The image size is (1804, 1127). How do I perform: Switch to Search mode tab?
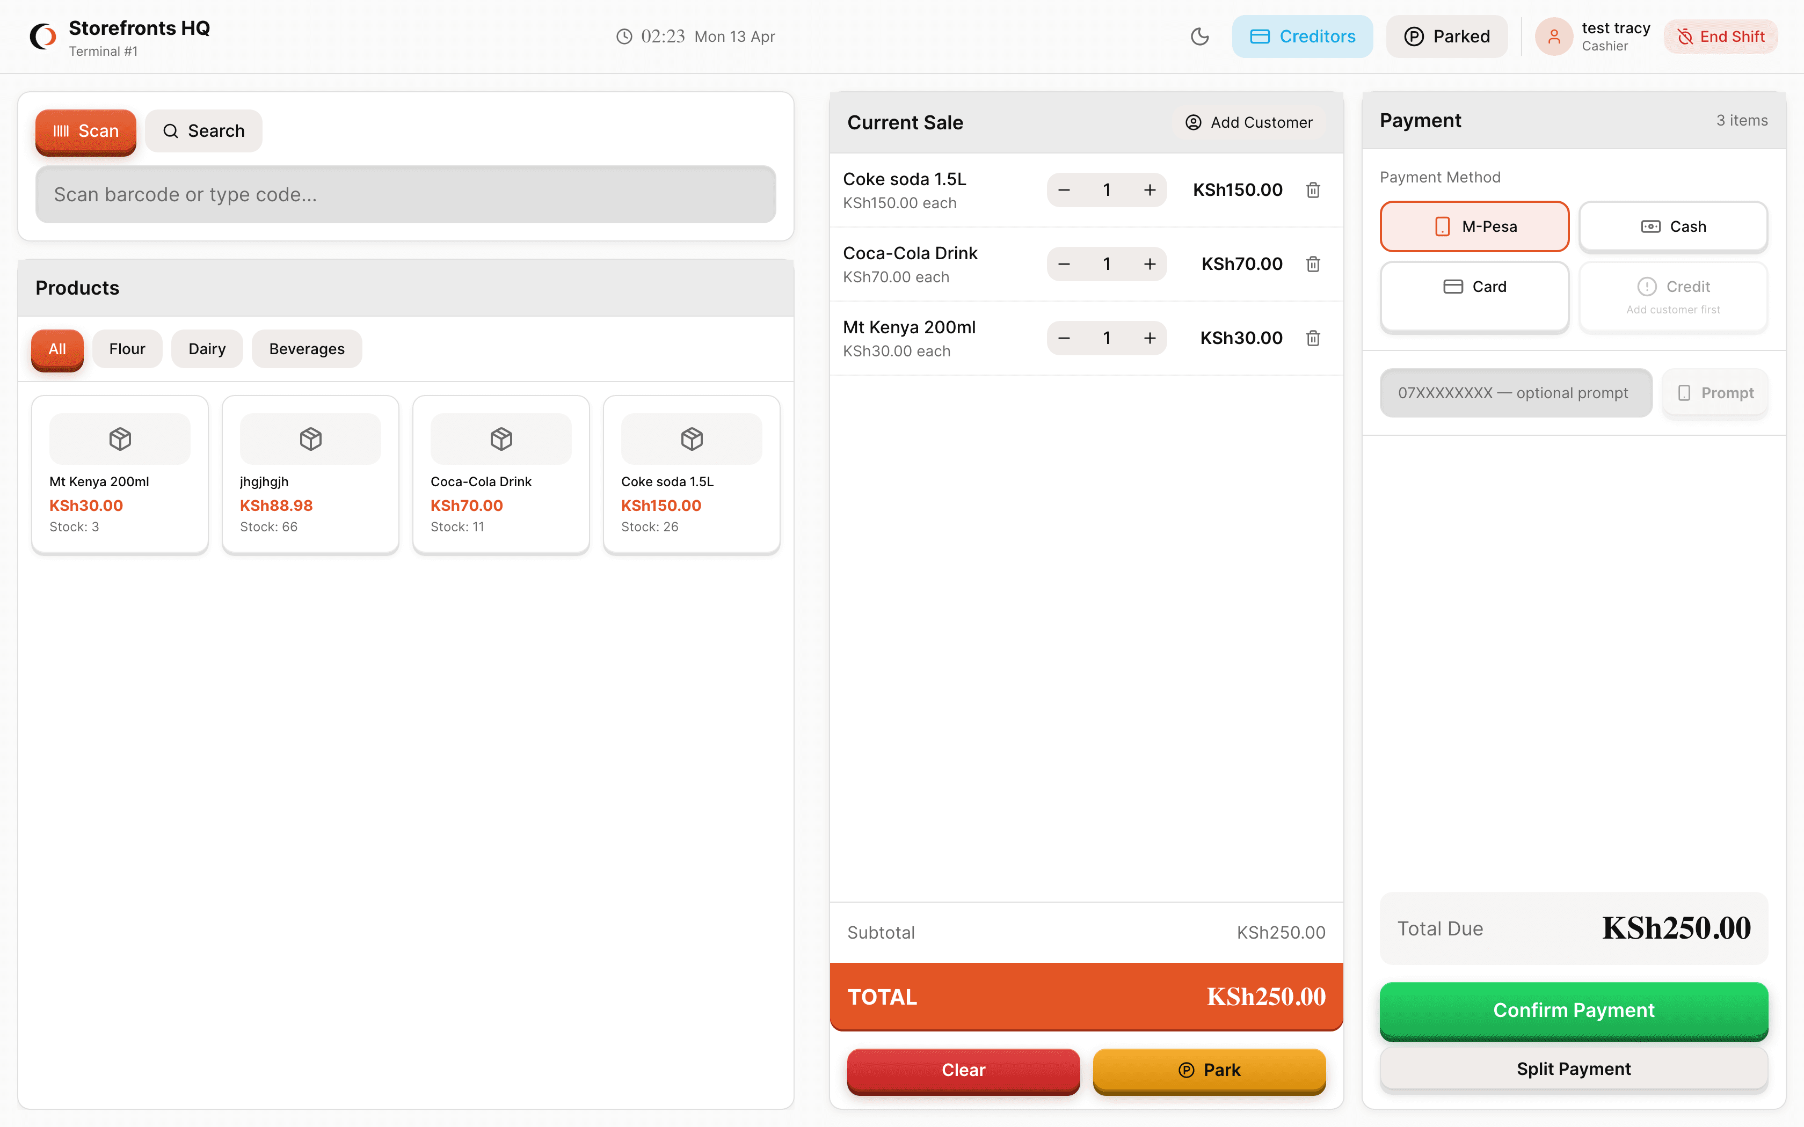click(203, 131)
